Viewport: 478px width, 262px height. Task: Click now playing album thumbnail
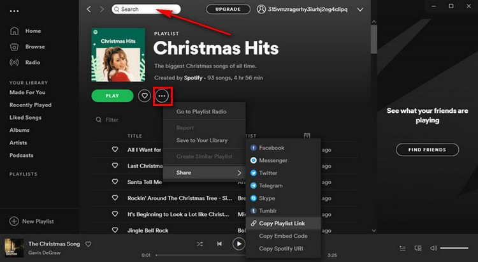pyautogui.click(x=14, y=248)
